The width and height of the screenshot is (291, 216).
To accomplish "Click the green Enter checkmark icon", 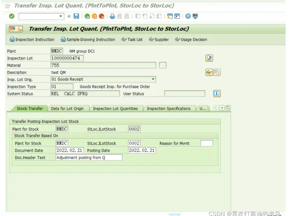I will coord(12,16).
